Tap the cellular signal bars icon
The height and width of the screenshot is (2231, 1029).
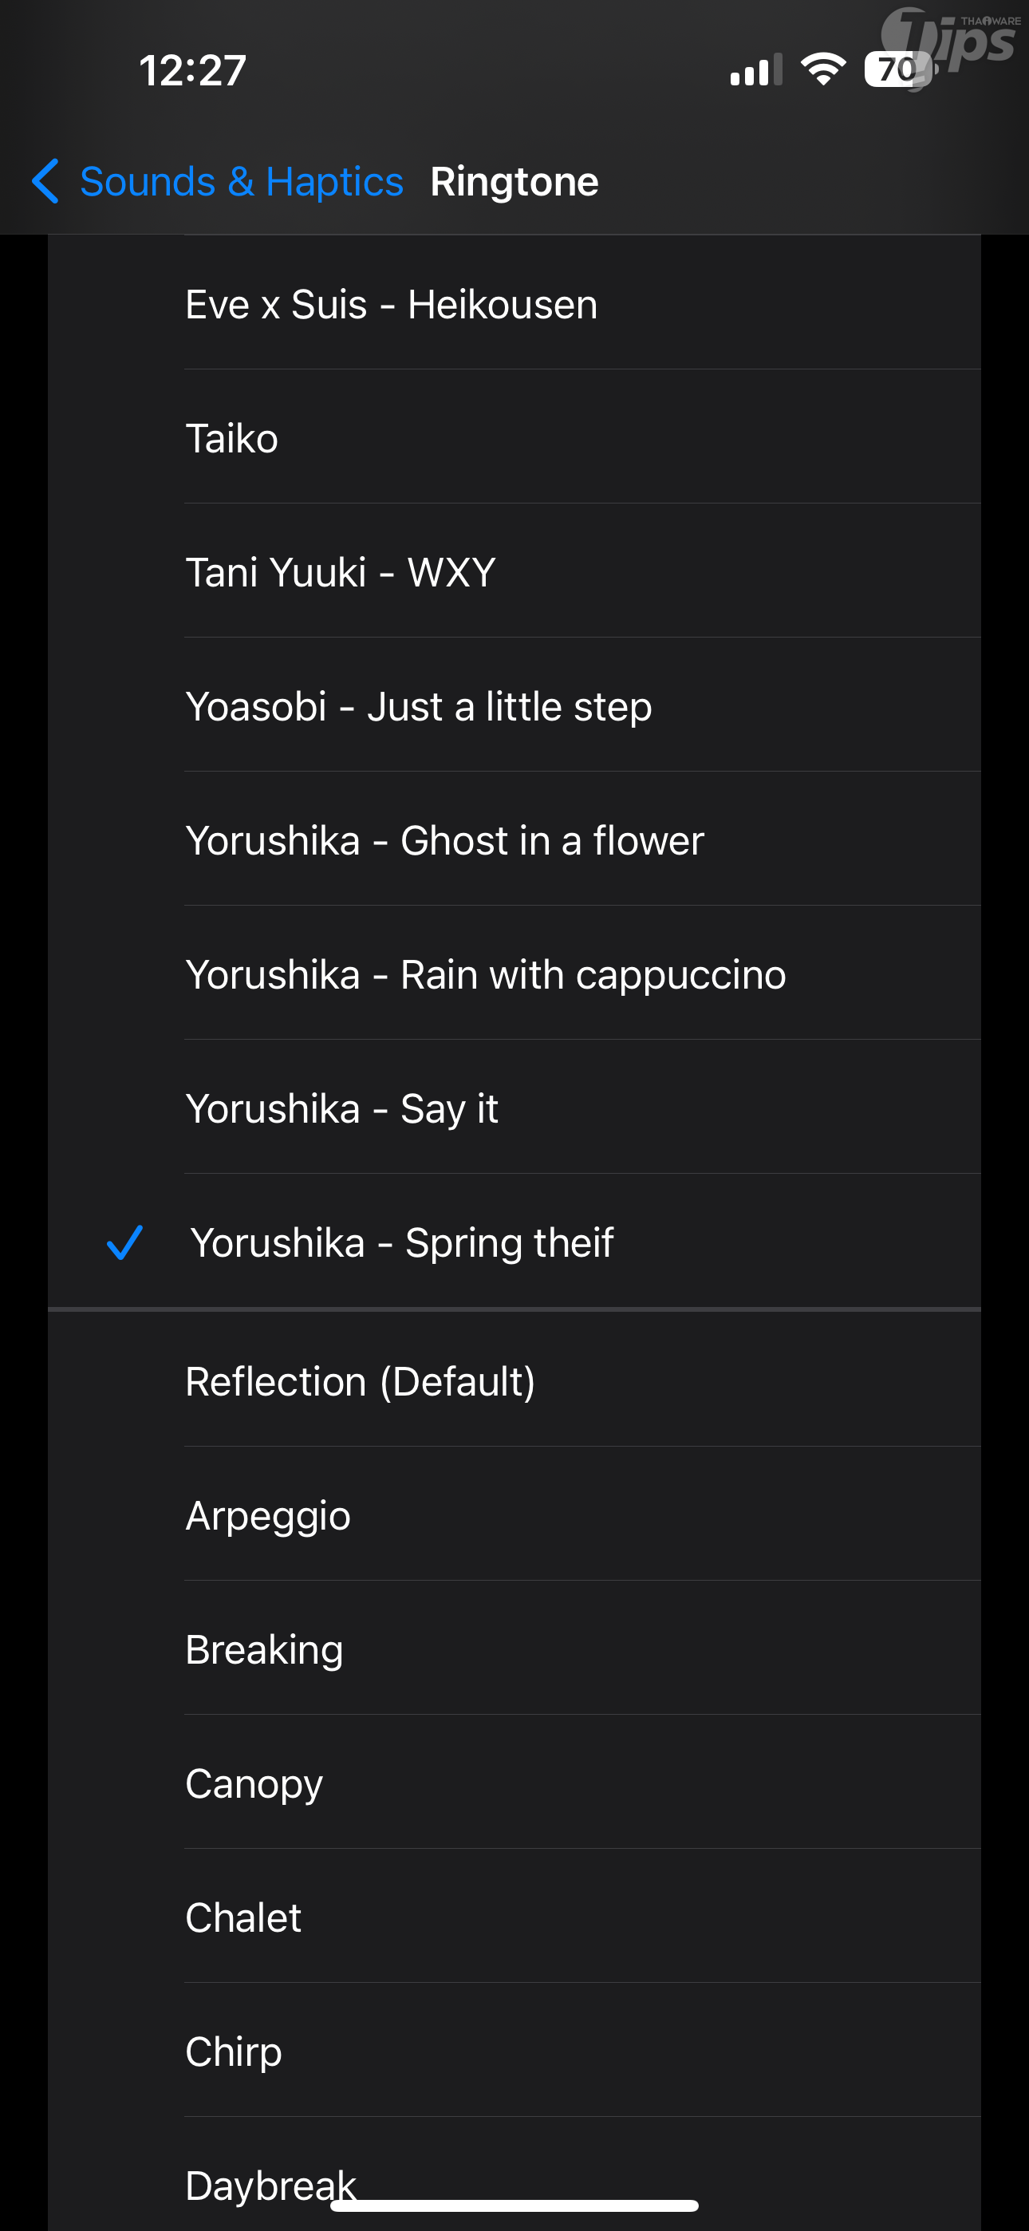(x=755, y=71)
